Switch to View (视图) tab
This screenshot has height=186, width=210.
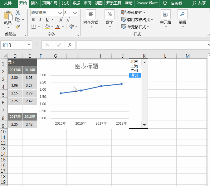click(x=99, y=3)
